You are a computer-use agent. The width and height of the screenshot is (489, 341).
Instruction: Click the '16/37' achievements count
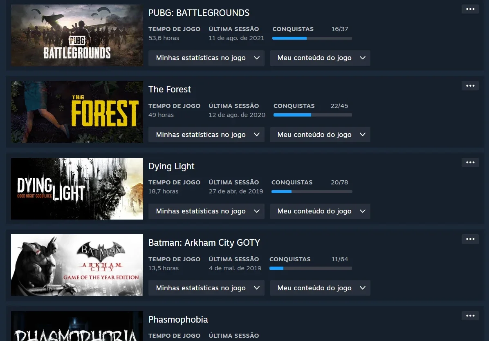340,29
